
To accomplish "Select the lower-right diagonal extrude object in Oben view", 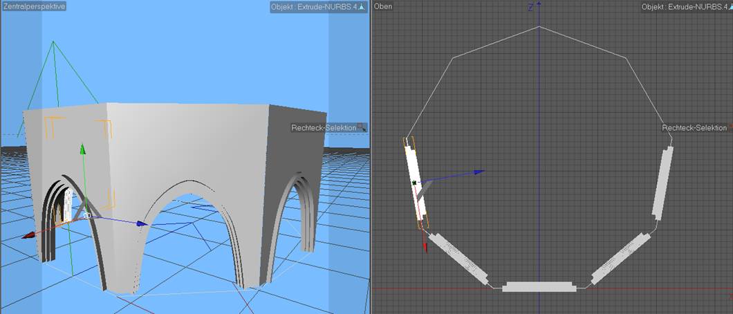I will tap(621, 259).
